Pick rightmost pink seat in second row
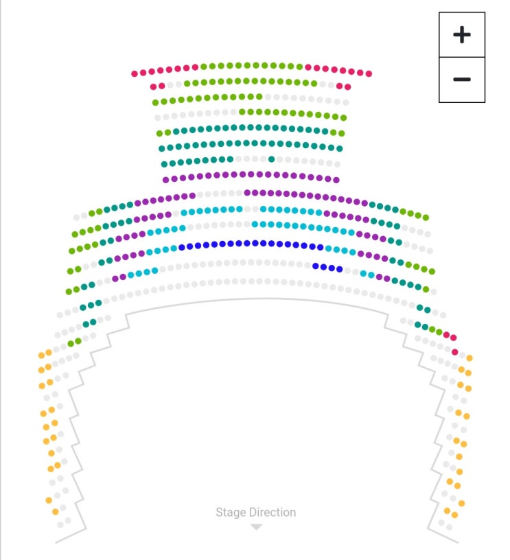The height and width of the screenshot is (560, 510). coord(348,86)
